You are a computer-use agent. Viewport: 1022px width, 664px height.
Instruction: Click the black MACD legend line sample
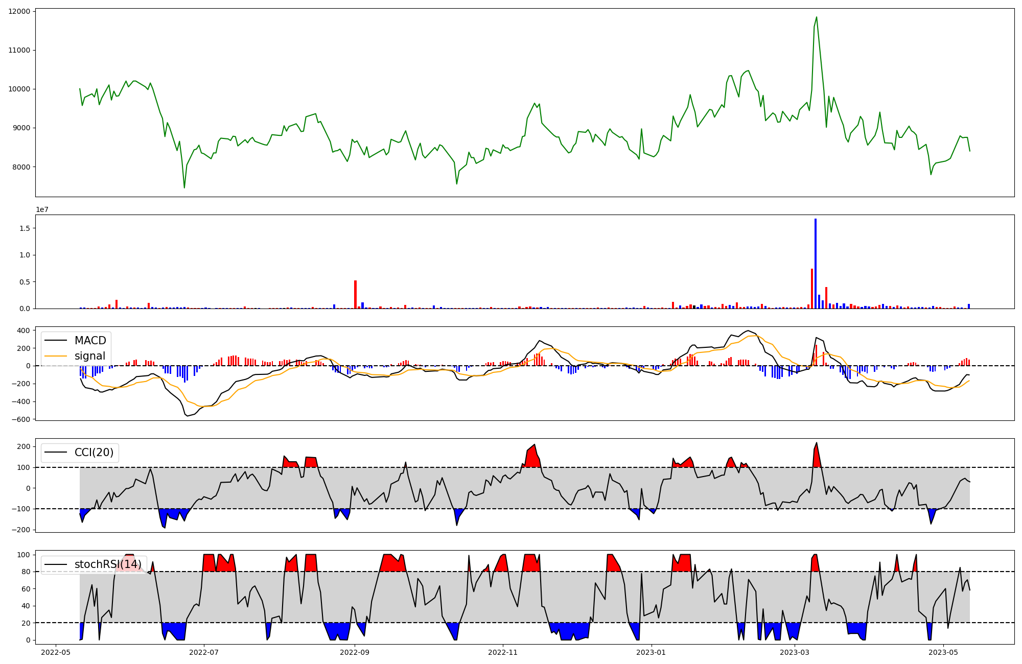56,341
